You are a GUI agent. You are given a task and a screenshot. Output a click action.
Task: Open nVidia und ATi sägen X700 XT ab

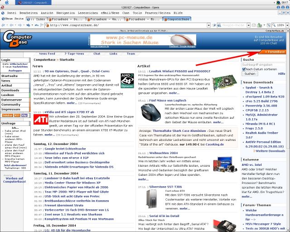tap(69, 112)
